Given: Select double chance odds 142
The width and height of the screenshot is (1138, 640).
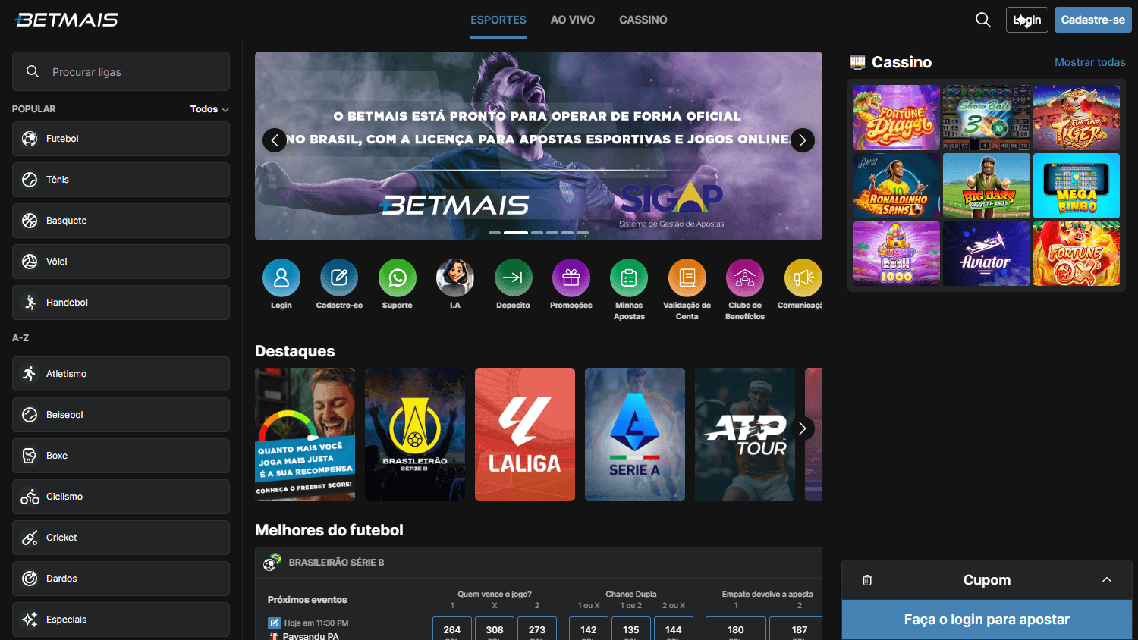Looking at the screenshot, I should [x=589, y=629].
